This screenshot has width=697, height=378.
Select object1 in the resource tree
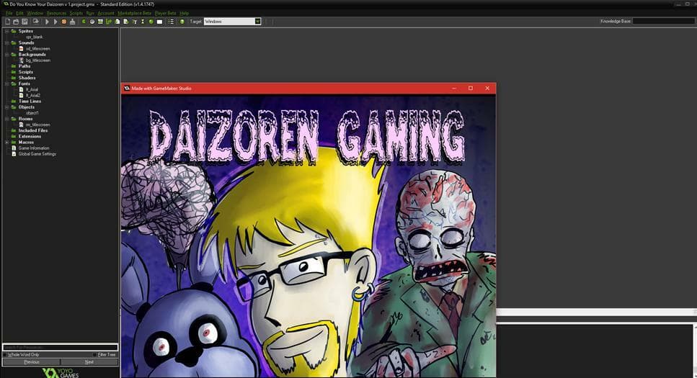click(x=32, y=113)
